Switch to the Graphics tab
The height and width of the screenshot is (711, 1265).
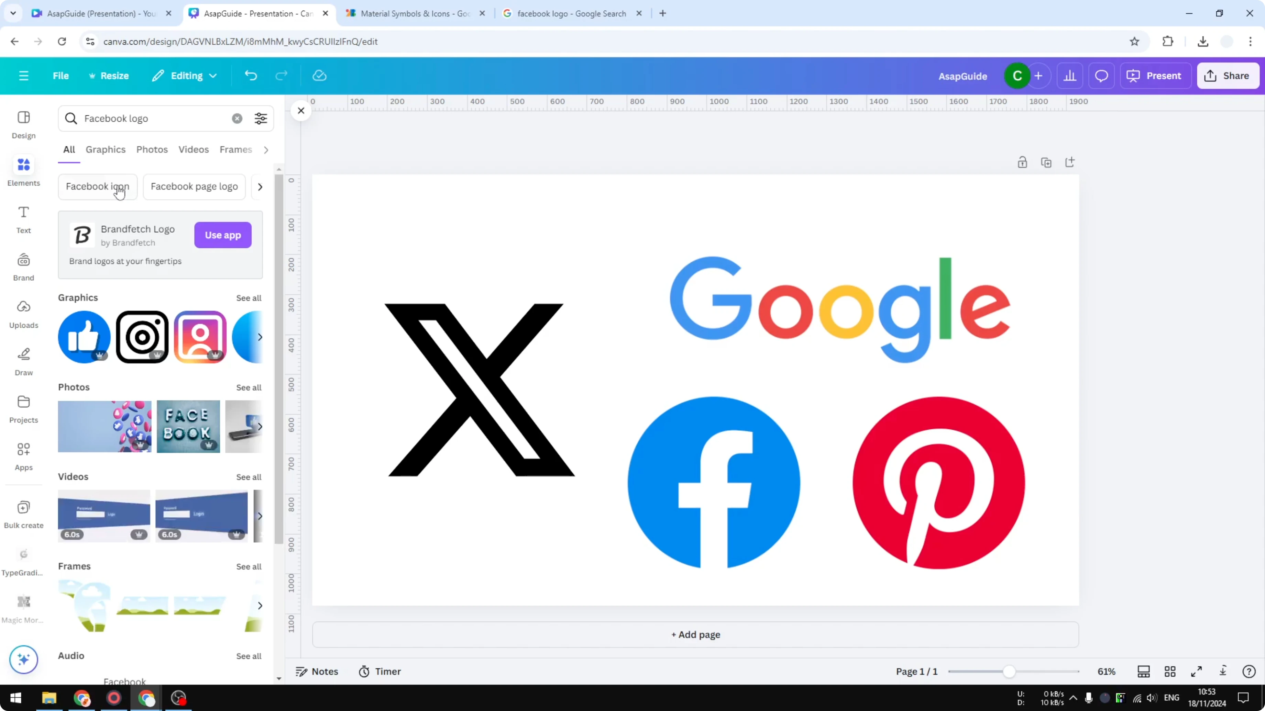coord(105,150)
